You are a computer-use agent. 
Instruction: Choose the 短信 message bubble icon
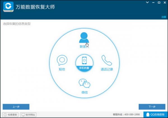tap(62, 60)
